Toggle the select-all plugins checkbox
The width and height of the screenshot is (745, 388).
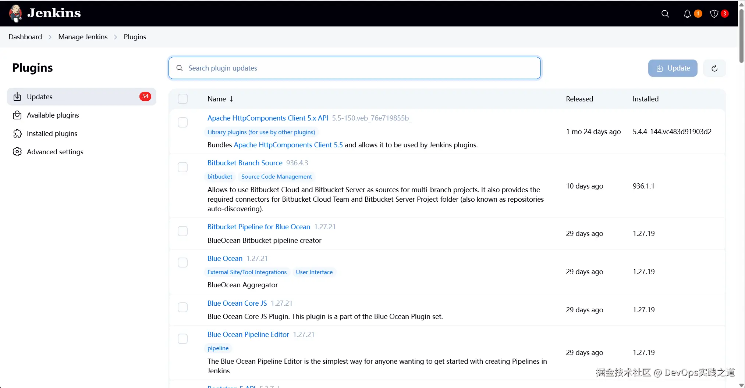tap(182, 99)
